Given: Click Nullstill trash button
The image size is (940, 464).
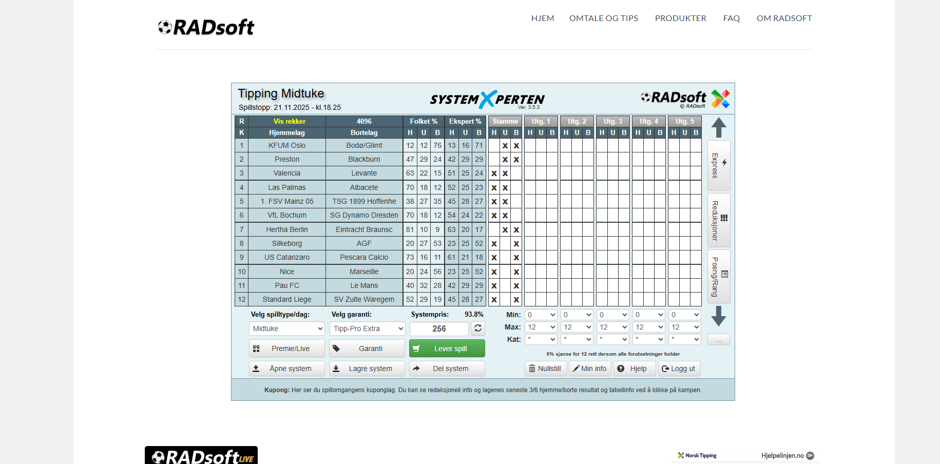Looking at the screenshot, I should (545, 369).
